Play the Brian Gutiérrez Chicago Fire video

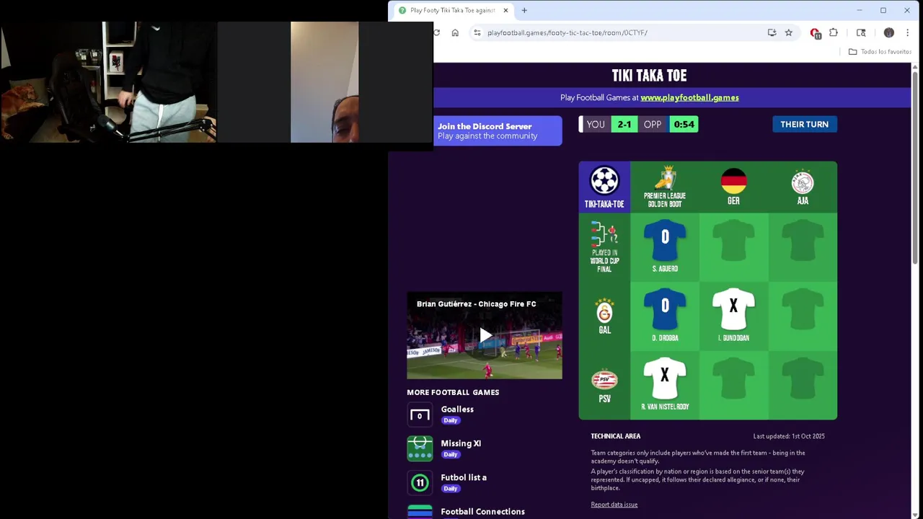(485, 335)
